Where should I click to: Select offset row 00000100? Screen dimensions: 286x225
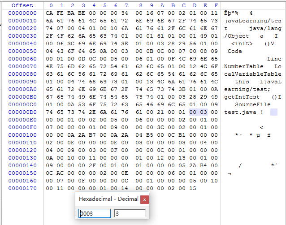coord(22,135)
